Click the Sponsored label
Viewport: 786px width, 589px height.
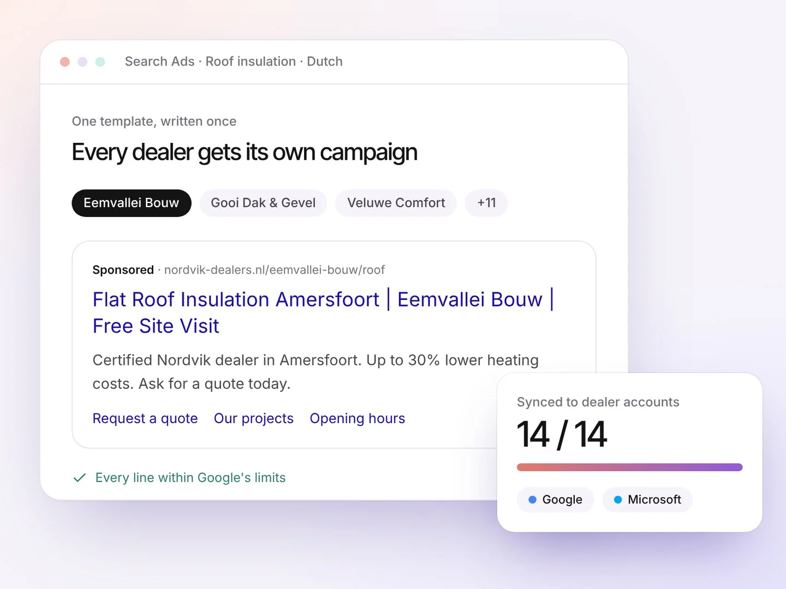[123, 270]
